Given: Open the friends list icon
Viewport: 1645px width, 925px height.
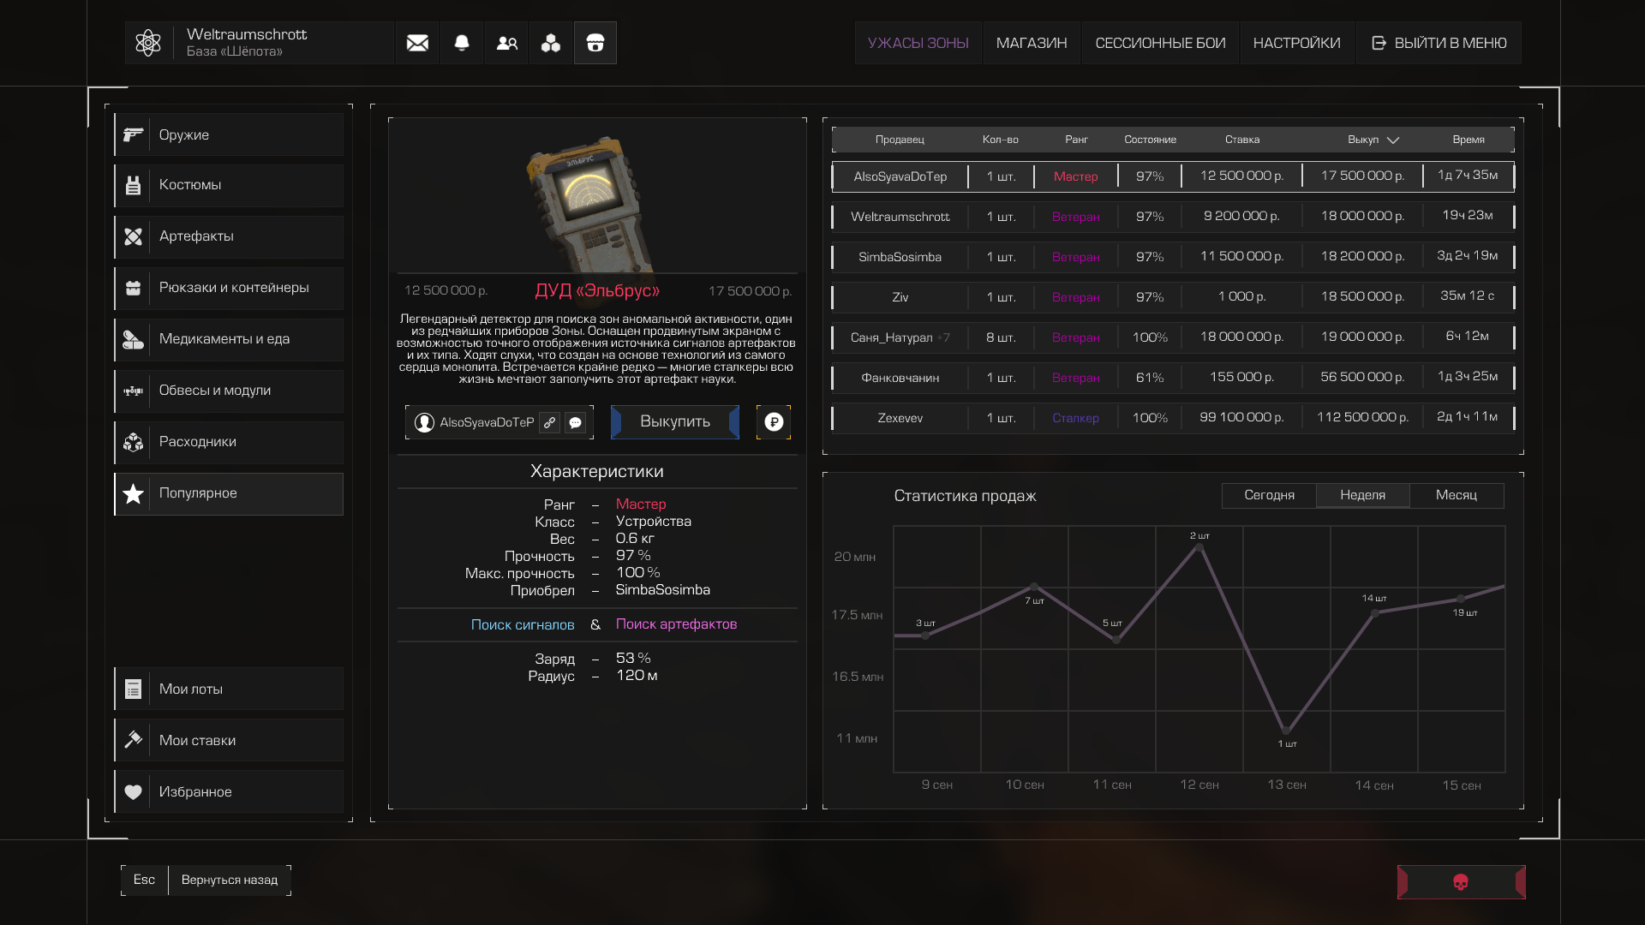Looking at the screenshot, I should pyautogui.click(x=506, y=43).
